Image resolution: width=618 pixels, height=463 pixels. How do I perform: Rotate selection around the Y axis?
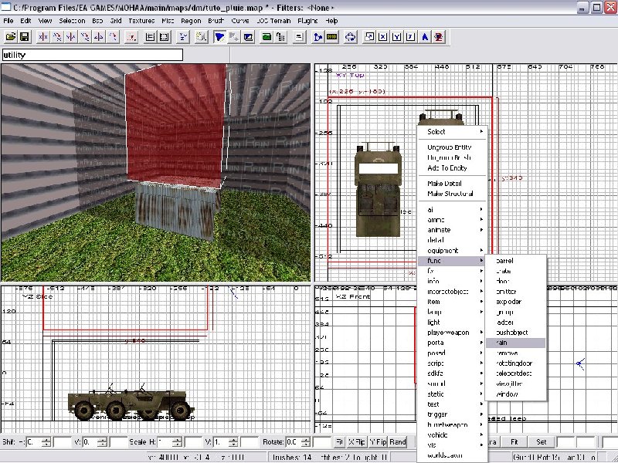pos(85,37)
